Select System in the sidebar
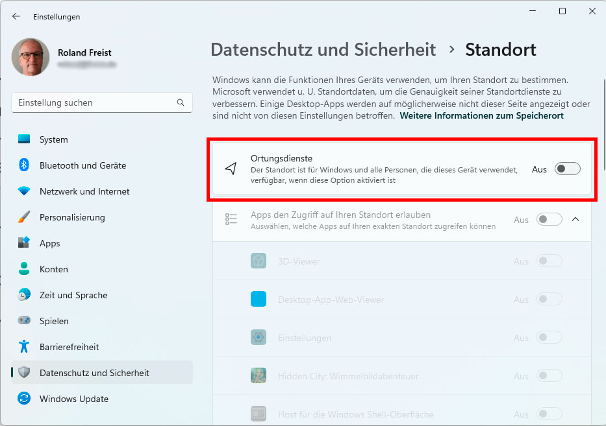This screenshot has width=606, height=426. (x=102, y=139)
